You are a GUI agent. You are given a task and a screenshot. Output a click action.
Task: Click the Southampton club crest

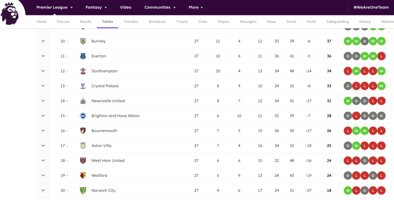pyautogui.click(x=83, y=71)
